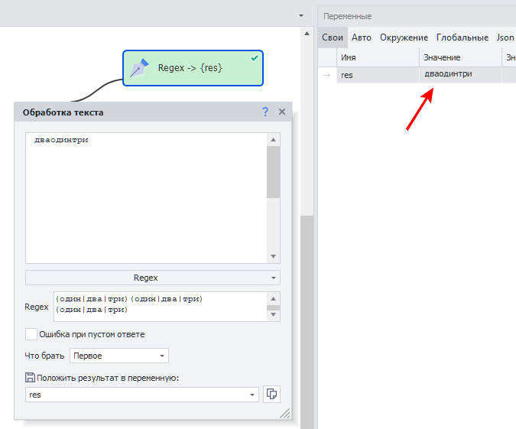Image resolution: width=516 pixels, height=429 pixels.
Task: Switch to the Свои variables tab
Action: tap(333, 37)
